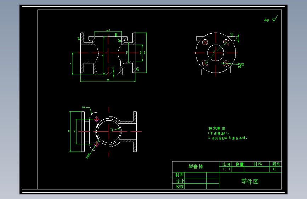Click the empty cell beside "制图"

click(x=195, y=175)
